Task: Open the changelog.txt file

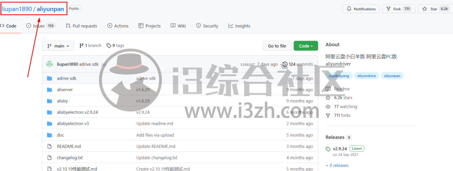Action: (70, 158)
